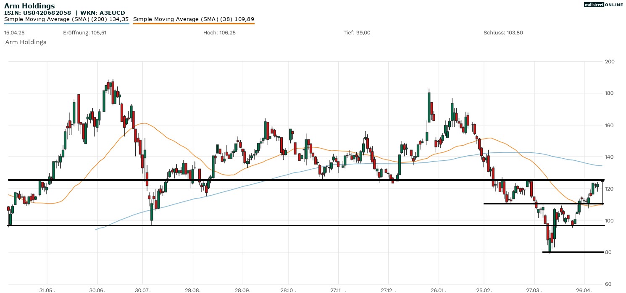Click the orange SMA 38 legend line
Image resolution: width=626 pixels, height=293 pixels.
(194, 24)
